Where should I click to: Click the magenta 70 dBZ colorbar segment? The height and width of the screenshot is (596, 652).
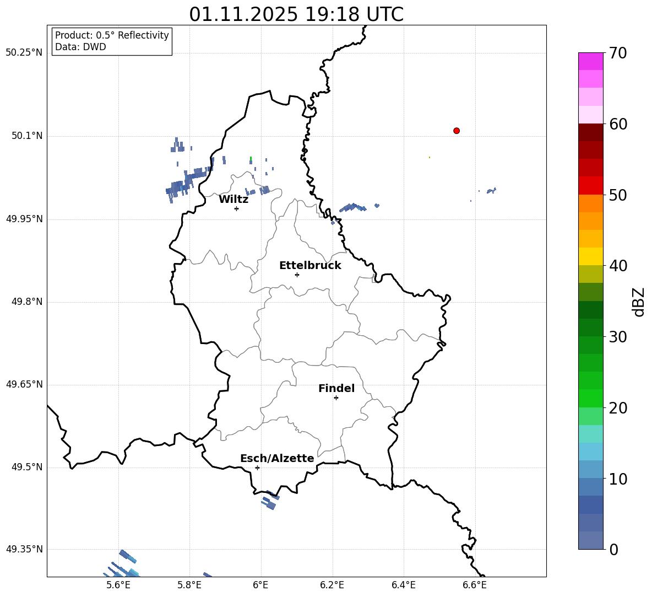pyautogui.click(x=590, y=61)
